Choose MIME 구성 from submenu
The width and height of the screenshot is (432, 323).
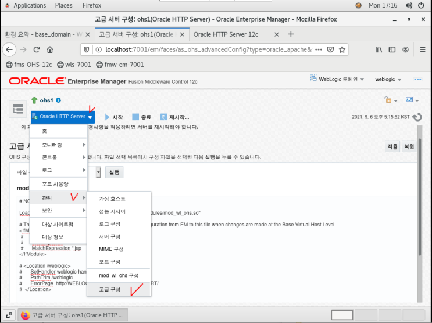tap(119, 249)
